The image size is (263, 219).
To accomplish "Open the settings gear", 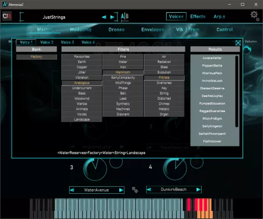I will 254,15.
